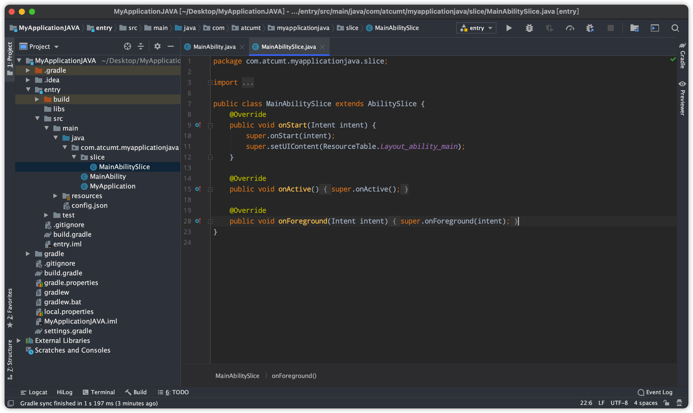Click the green inspection checkmark in the editor
This screenshot has height=413, width=693.
click(x=673, y=59)
